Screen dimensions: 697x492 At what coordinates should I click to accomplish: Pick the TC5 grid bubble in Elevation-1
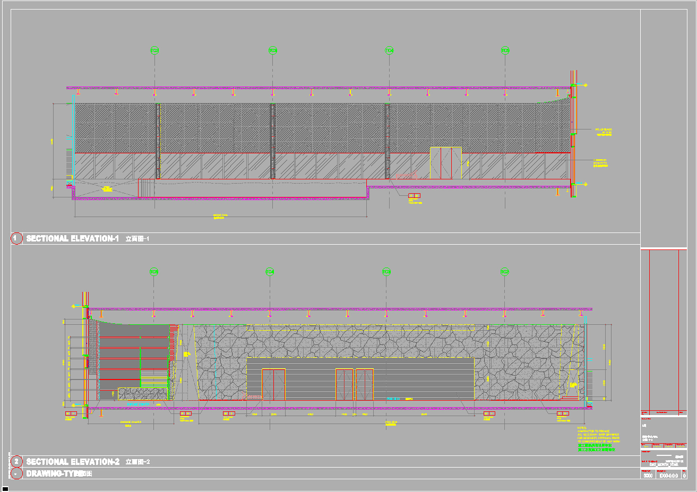[x=505, y=51]
